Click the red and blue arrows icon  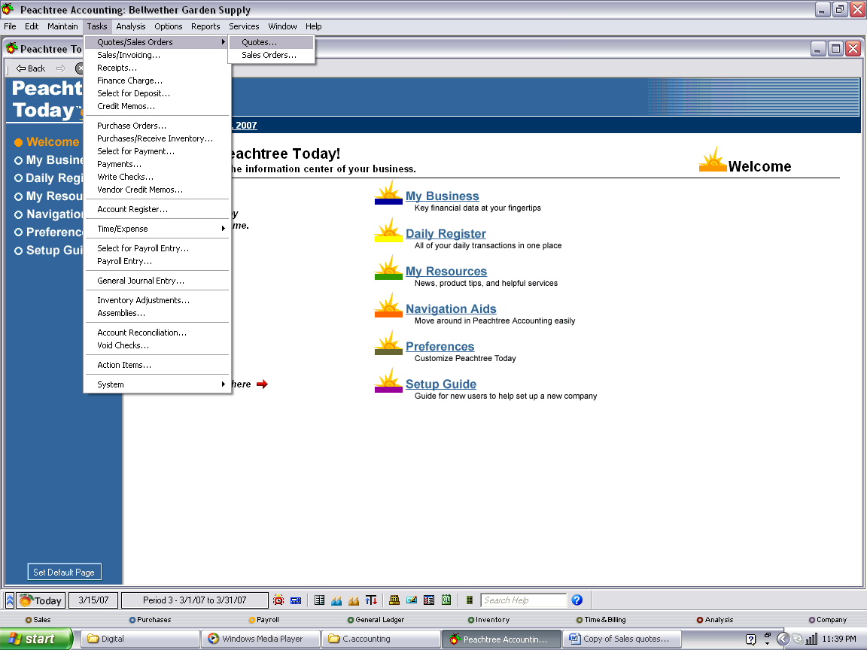[x=371, y=600]
